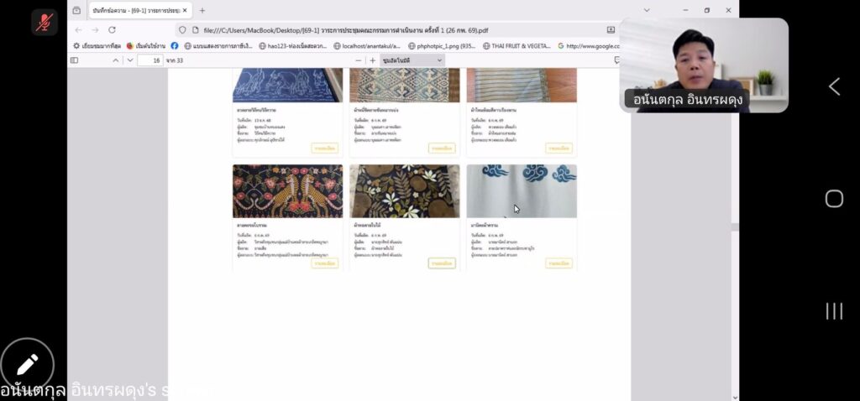Open the Facebook bookmark icon
Screen dimensions: 860x401
point(175,46)
